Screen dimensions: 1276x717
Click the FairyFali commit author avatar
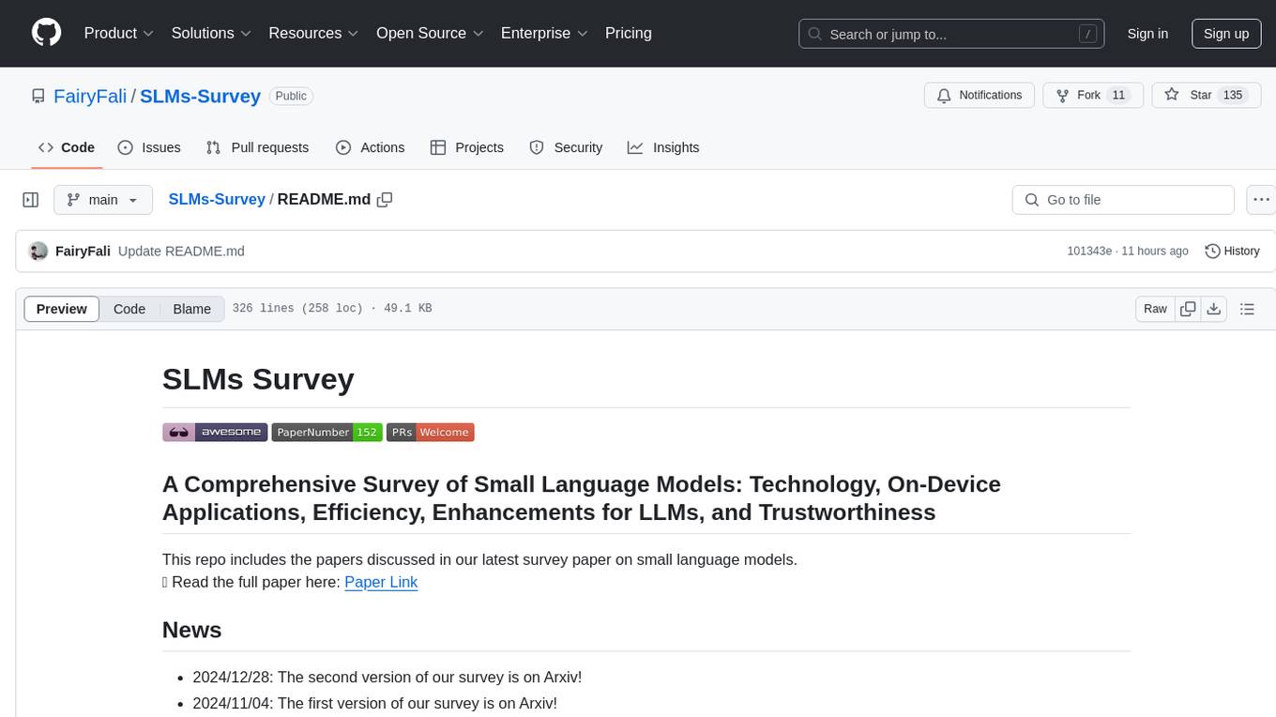38,251
